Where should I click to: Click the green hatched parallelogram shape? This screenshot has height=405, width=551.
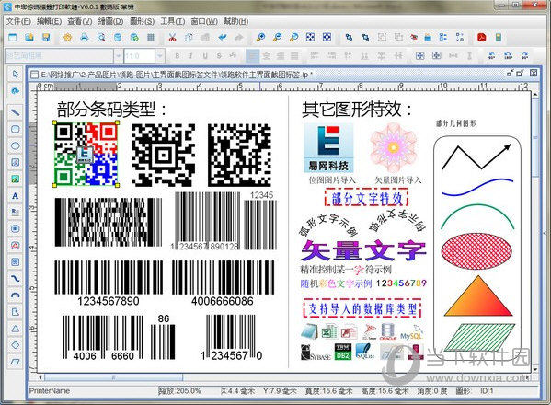479,337
